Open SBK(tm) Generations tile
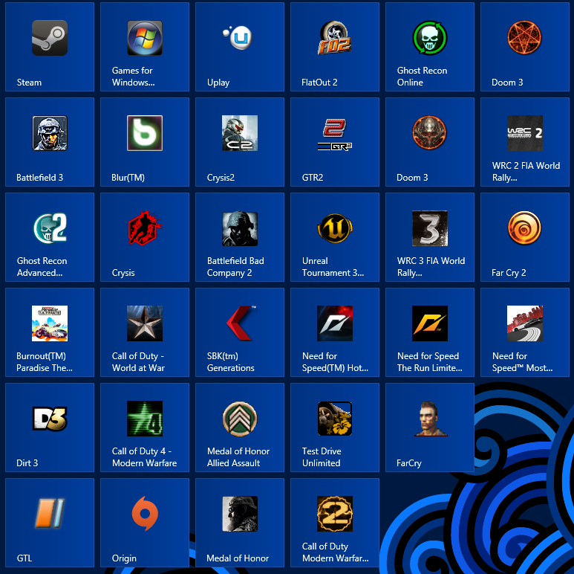 [x=240, y=332]
